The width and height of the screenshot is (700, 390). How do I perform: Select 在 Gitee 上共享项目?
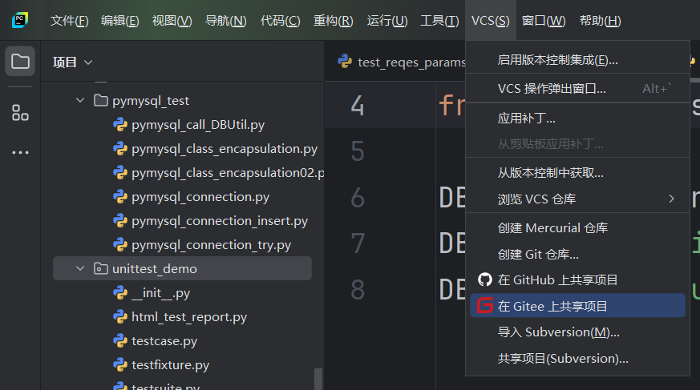[x=577, y=306]
